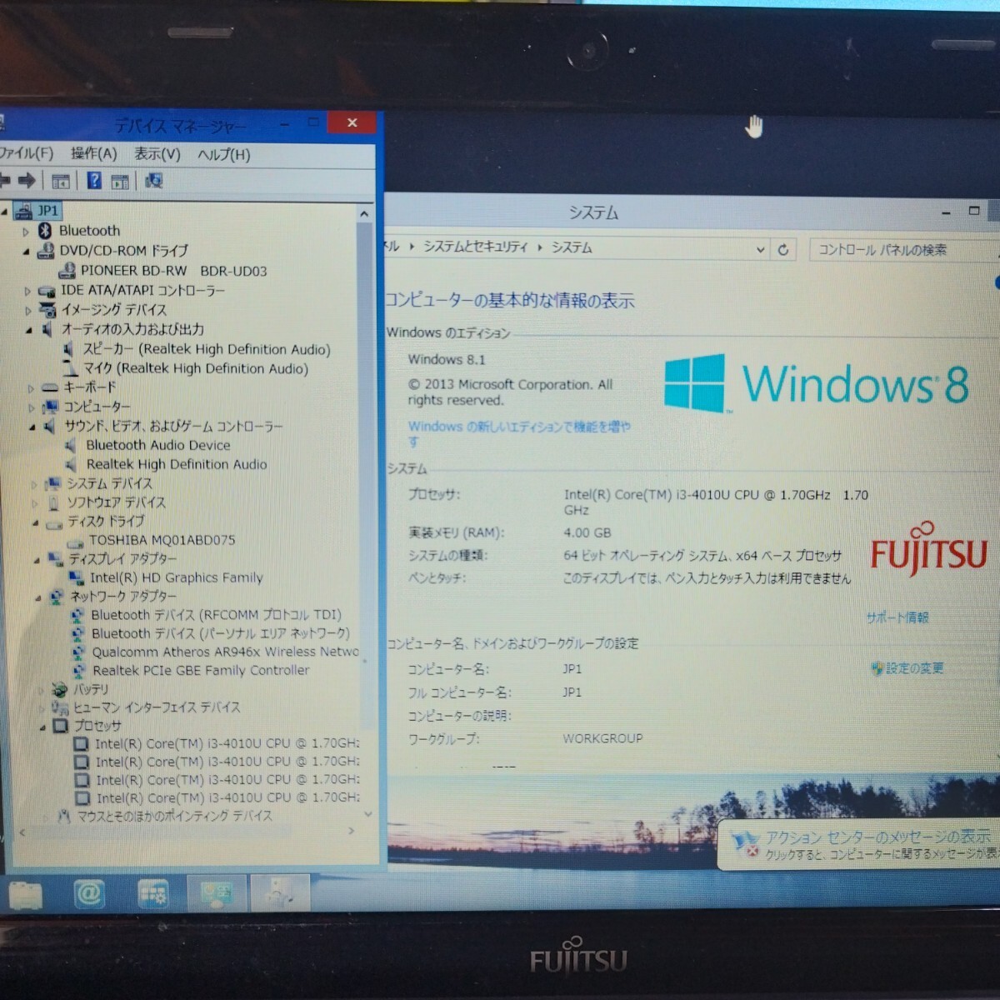Select the PIONEER BD-RW BDR-UD03 drive icon
Viewport: 1000px width, 1000px height.
pos(67,271)
